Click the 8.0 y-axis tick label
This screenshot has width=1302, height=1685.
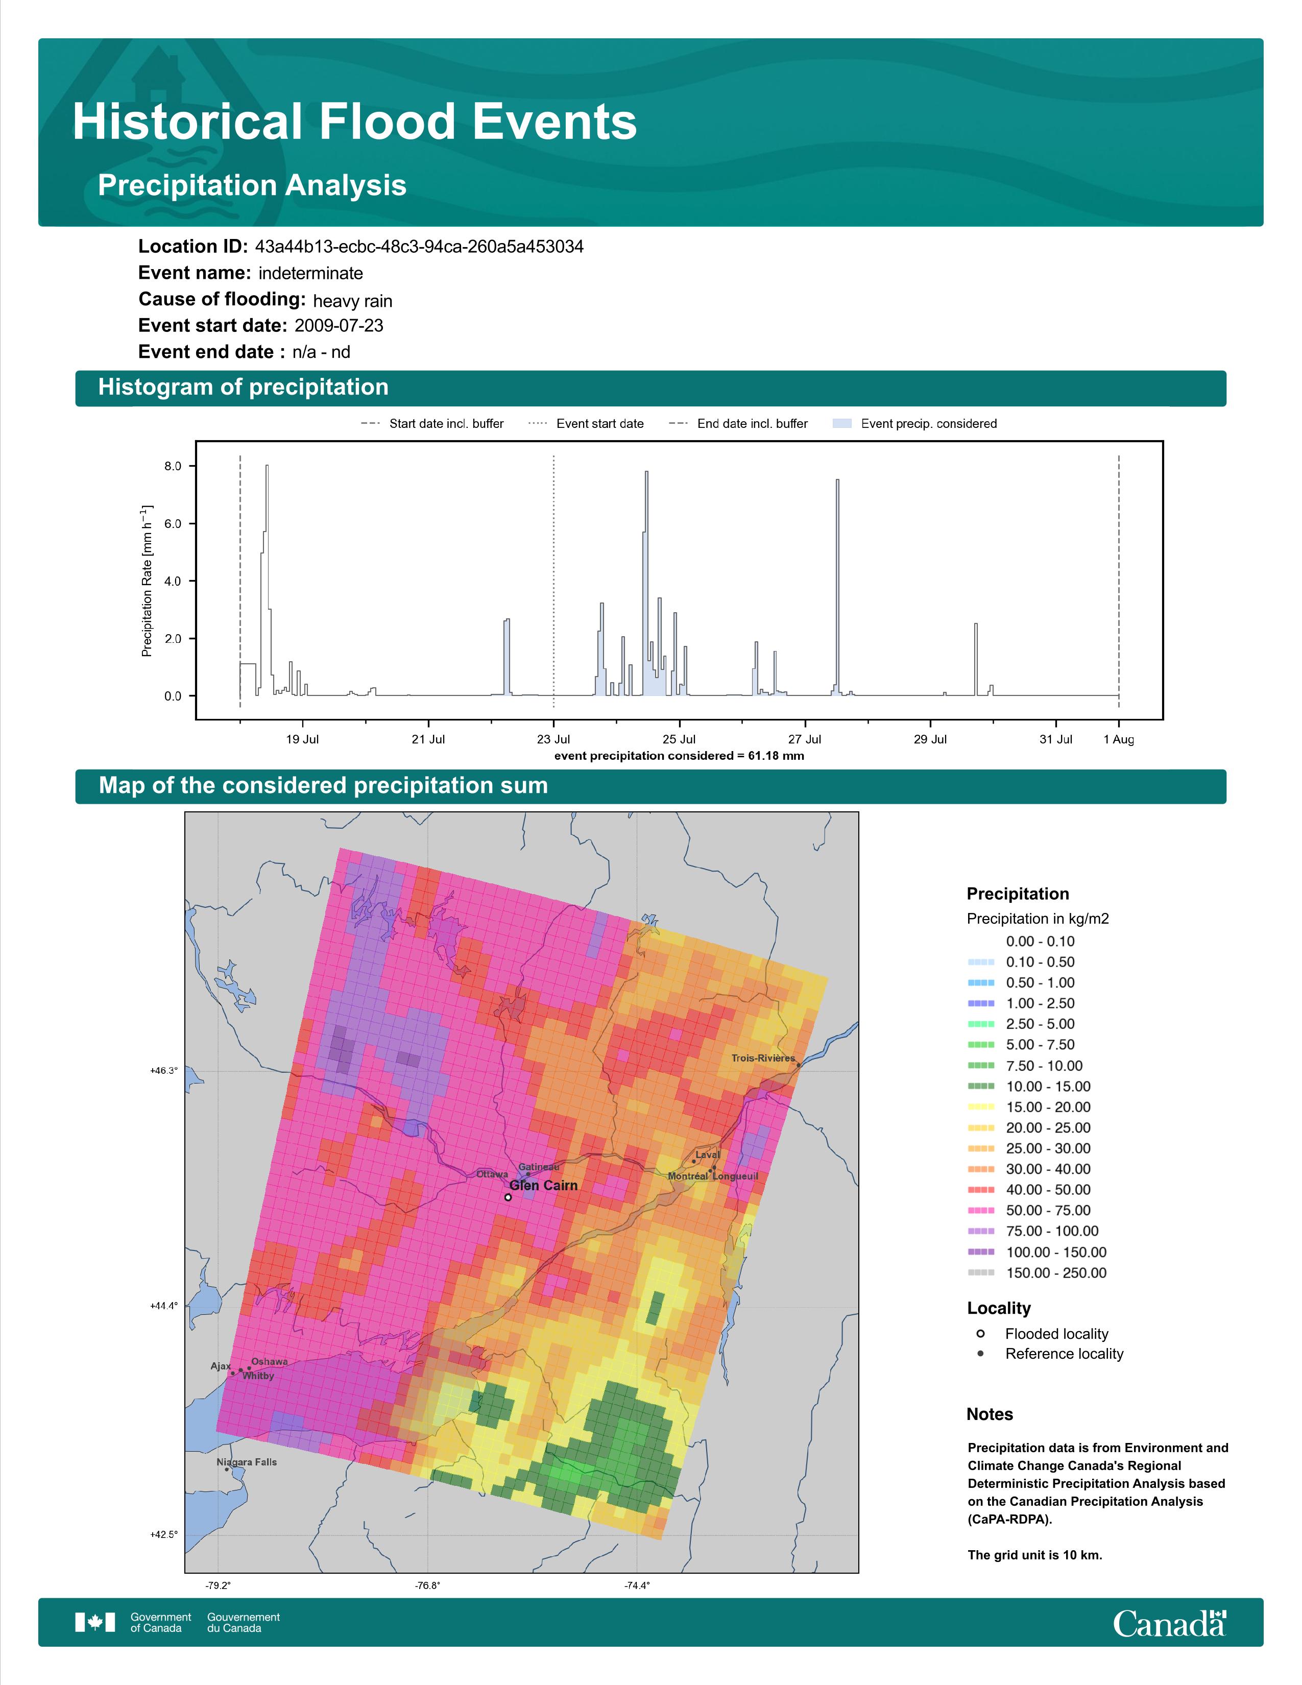coord(173,466)
